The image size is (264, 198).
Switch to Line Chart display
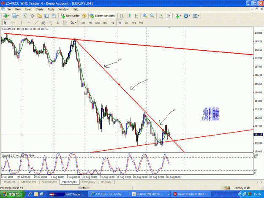pyautogui.click(x=136, y=16)
